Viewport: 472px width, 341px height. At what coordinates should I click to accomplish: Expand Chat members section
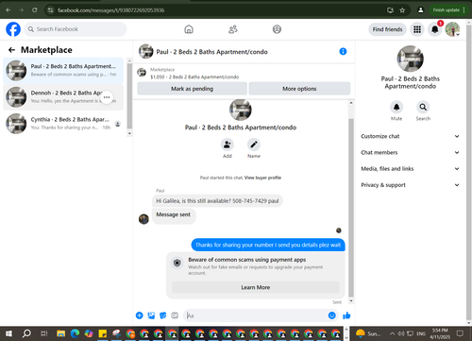(411, 152)
